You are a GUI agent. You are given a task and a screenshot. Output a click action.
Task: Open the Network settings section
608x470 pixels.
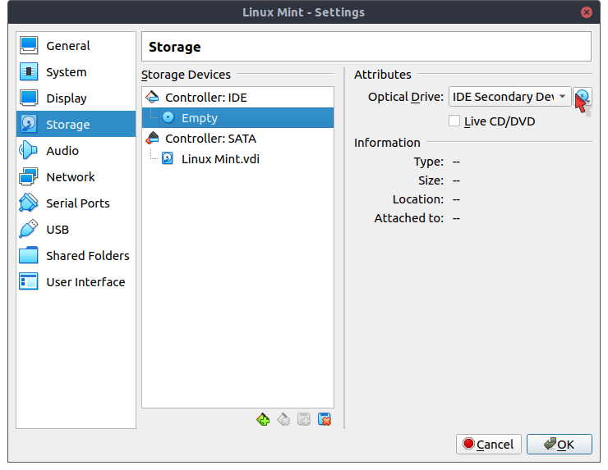coord(70,177)
